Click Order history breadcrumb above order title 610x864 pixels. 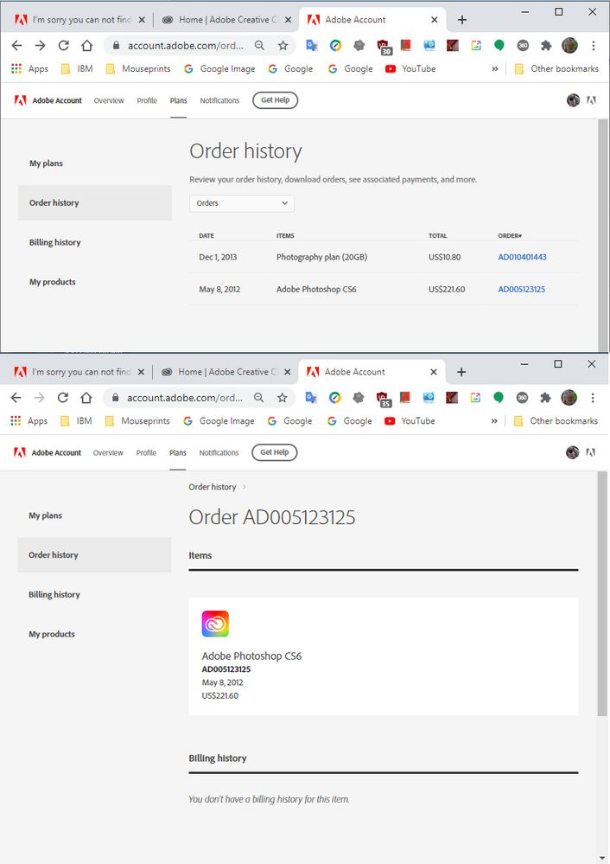(x=212, y=487)
